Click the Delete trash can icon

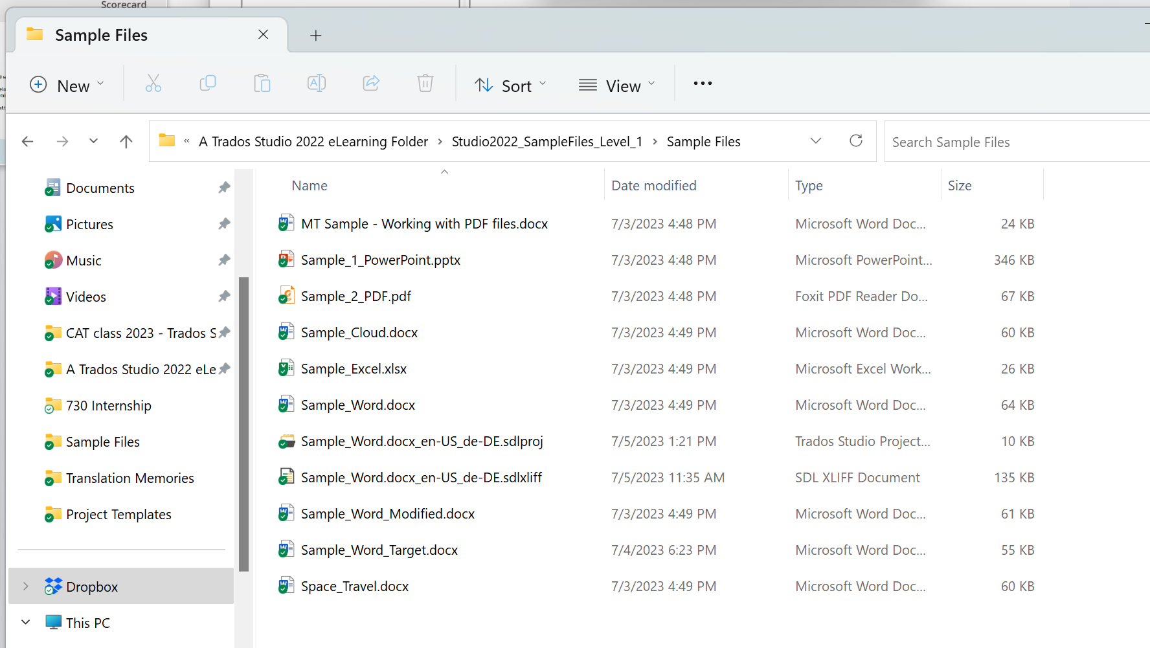tap(425, 84)
